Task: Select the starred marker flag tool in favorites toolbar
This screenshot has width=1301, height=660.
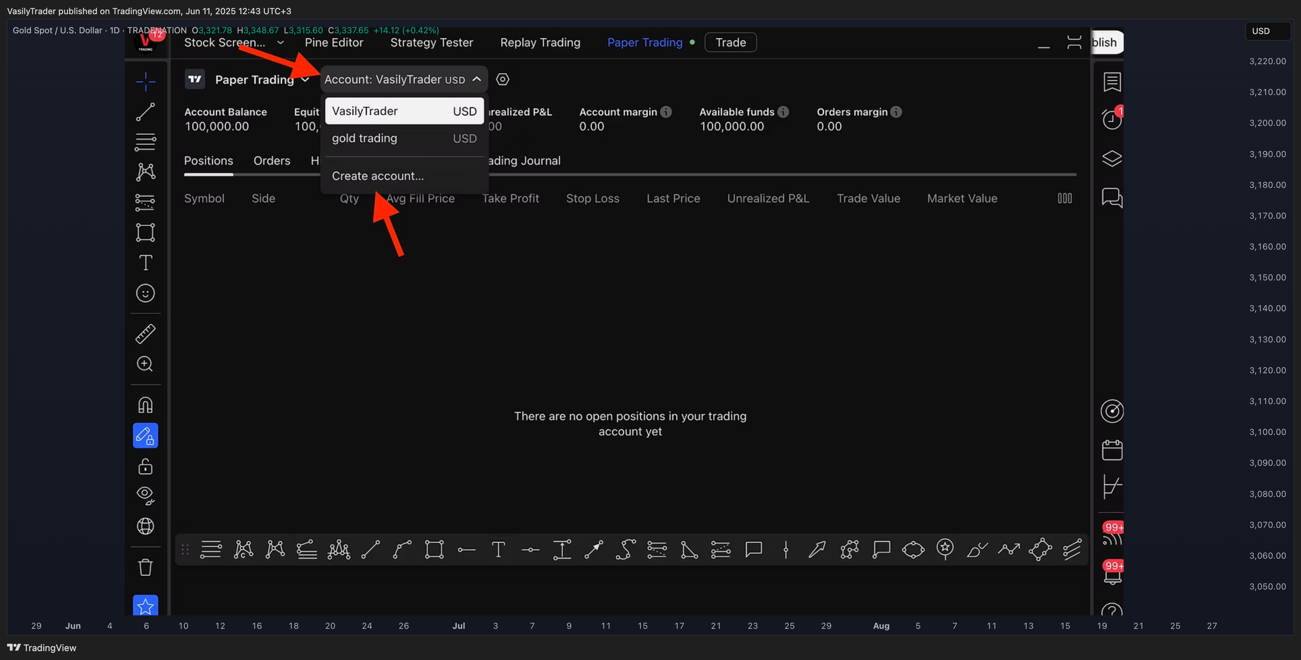Action: pyautogui.click(x=945, y=549)
